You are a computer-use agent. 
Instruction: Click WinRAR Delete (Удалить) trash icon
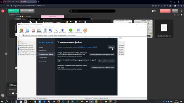point(45,31)
